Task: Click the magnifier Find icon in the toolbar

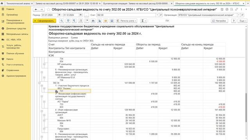Action: tap(62, 21)
